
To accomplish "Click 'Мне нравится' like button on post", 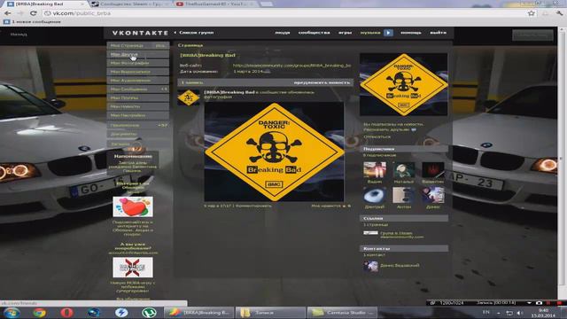I will coord(330,206).
